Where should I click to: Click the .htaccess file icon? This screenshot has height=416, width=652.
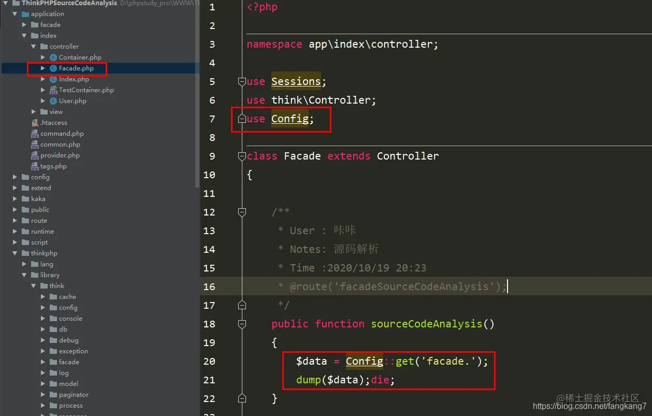click(35, 123)
